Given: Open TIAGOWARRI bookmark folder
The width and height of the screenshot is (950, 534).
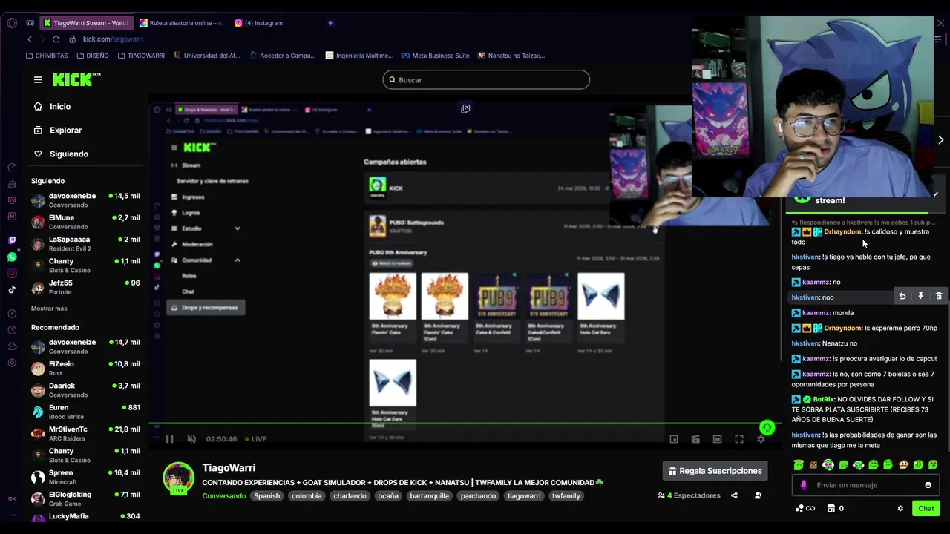Looking at the screenshot, I should (140, 56).
